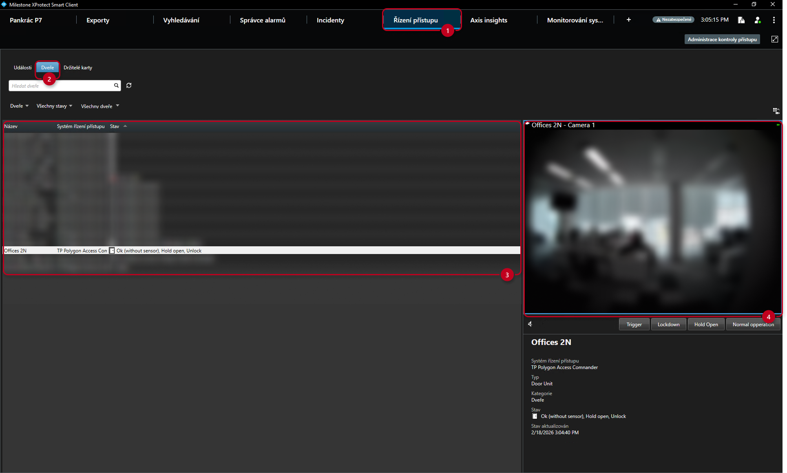The image size is (787, 473).
Task: Open the three-dot settings menu
Action: coord(774,20)
